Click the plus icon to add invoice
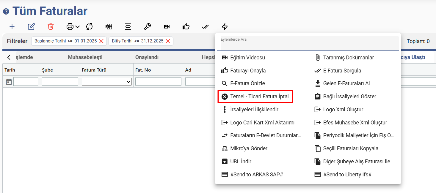Viewport: 436px width, 193px height. (x=12, y=27)
